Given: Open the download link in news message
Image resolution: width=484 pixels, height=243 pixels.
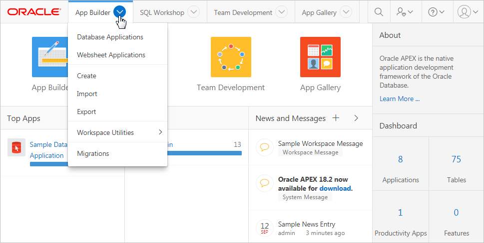Looking at the screenshot, I should coord(335,188).
